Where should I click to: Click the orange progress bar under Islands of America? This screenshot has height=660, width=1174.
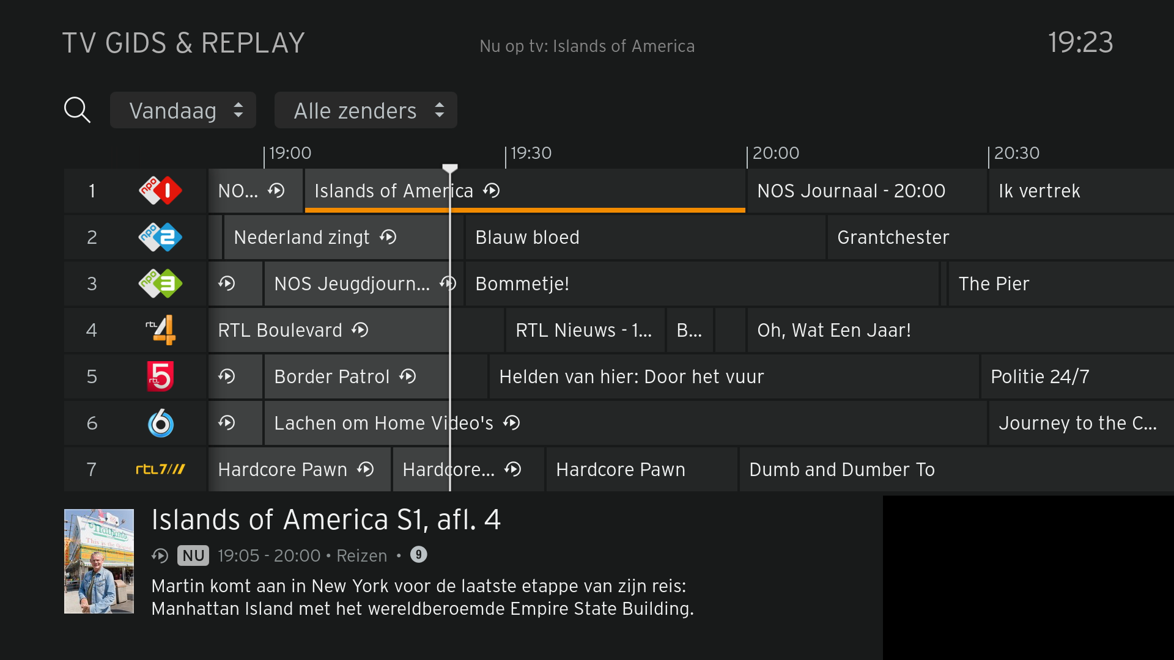click(525, 210)
